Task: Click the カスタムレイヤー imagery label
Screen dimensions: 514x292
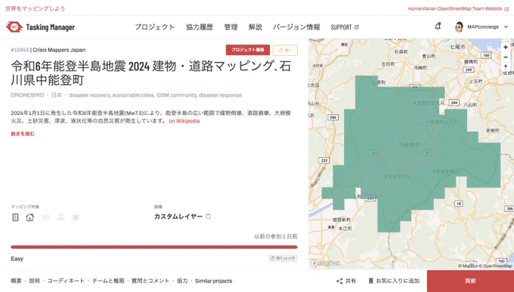Action: coord(178,216)
